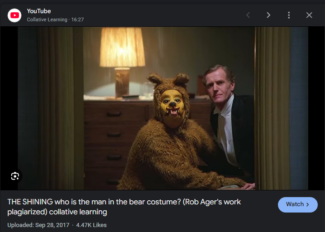Screen dimensions: 325x232
Task: Search the image with the Lens icon
Action: (x=15, y=176)
